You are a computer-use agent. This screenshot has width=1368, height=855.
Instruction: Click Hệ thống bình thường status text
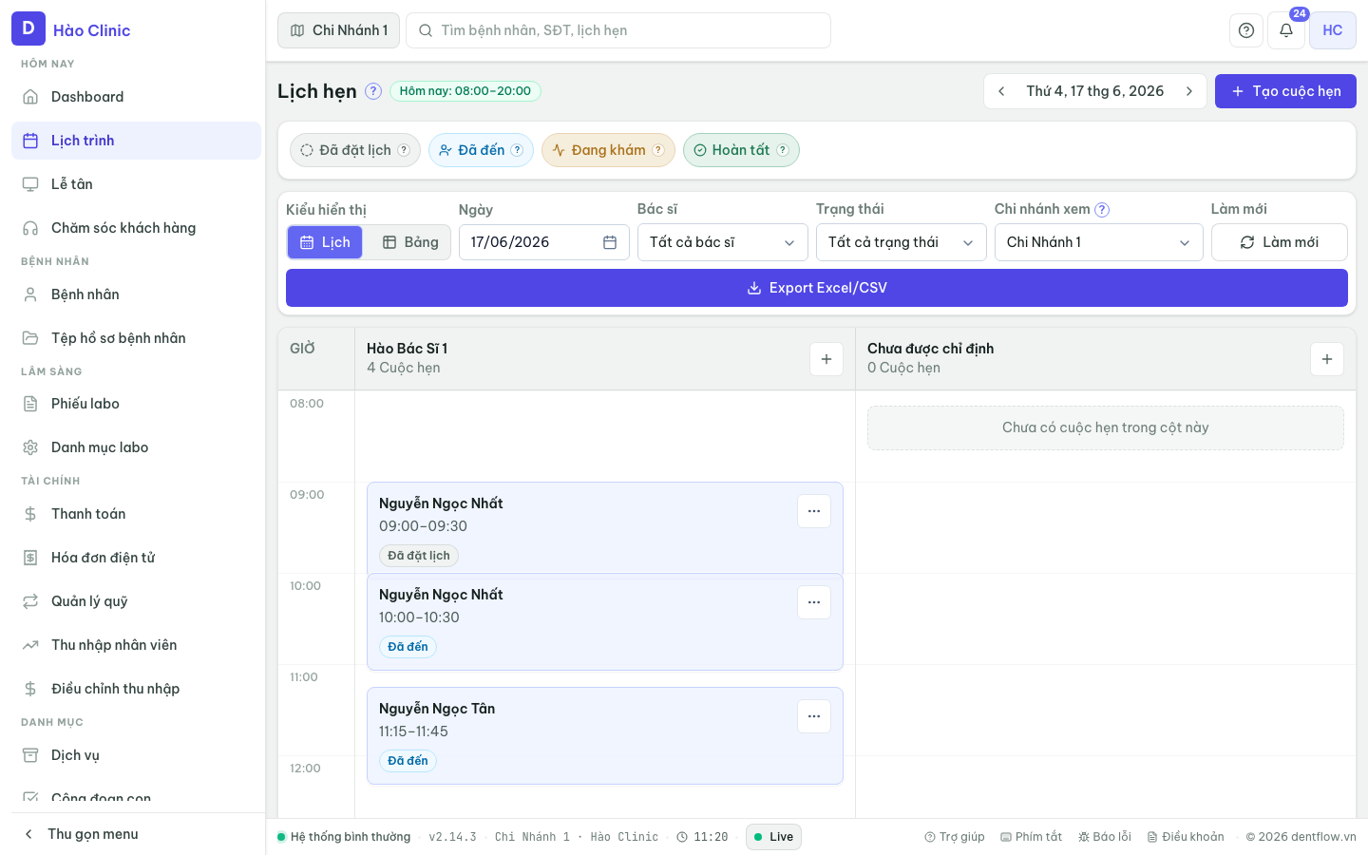pos(351,837)
